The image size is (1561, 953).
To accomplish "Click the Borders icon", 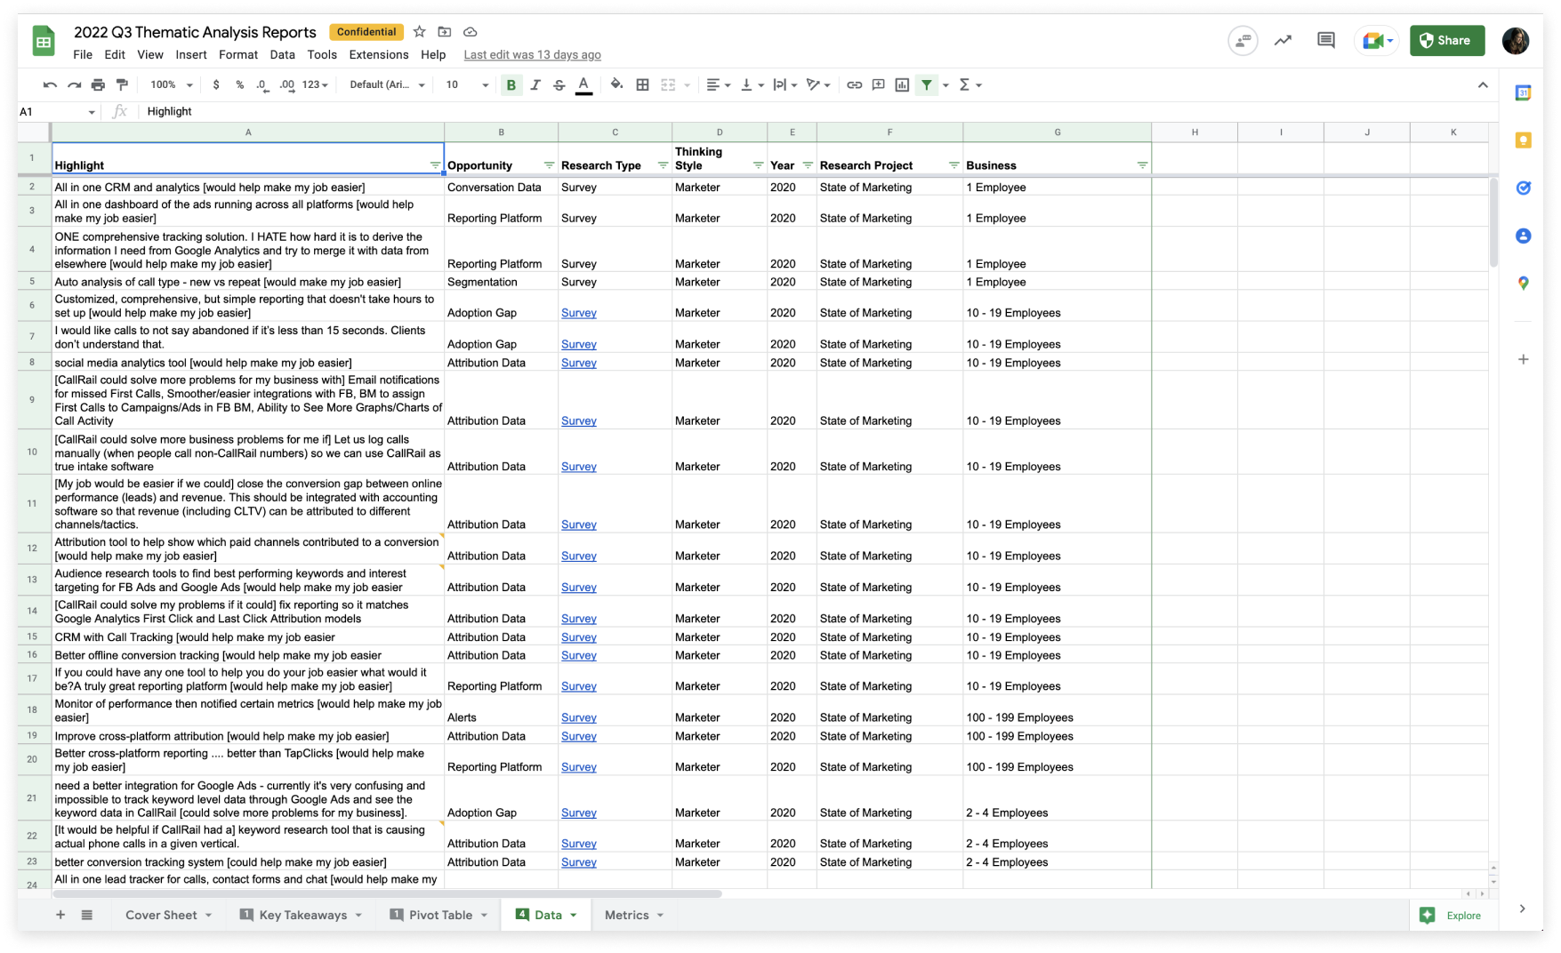I will click(642, 85).
